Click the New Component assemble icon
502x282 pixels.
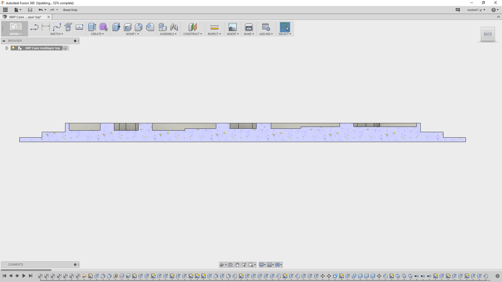click(x=163, y=27)
